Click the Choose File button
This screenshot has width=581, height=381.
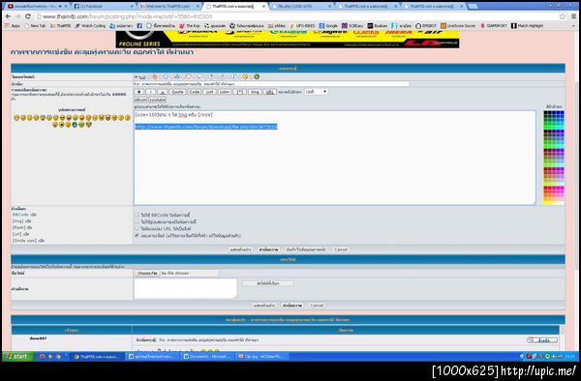pos(147,274)
